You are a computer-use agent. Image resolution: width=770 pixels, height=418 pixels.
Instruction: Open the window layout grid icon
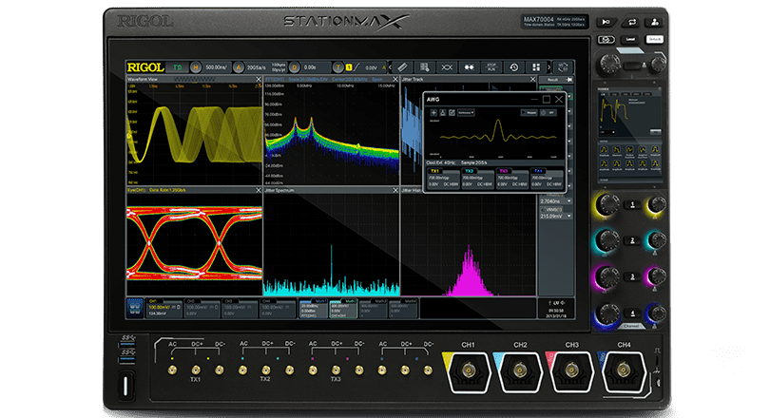(x=536, y=67)
